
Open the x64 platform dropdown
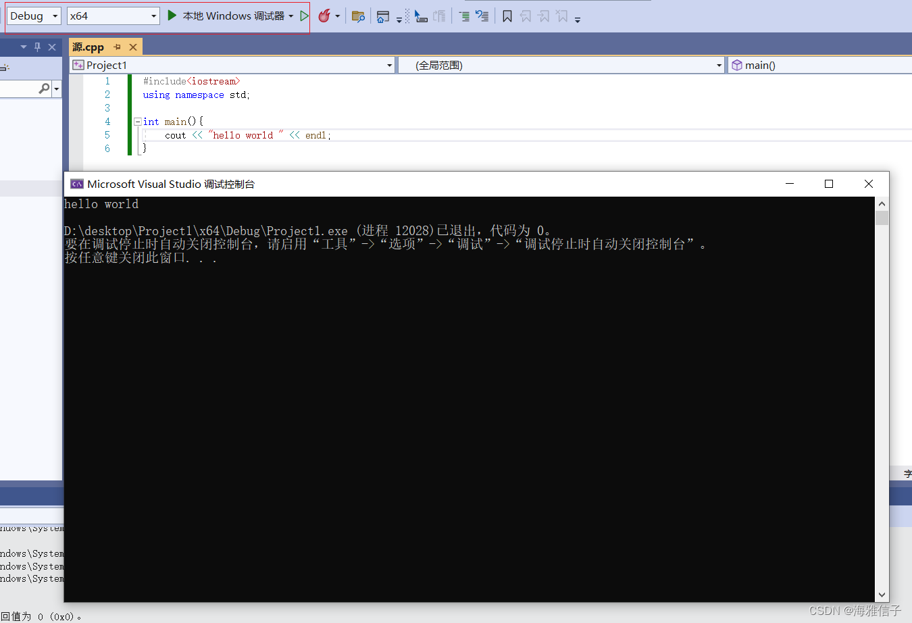(x=113, y=16)
